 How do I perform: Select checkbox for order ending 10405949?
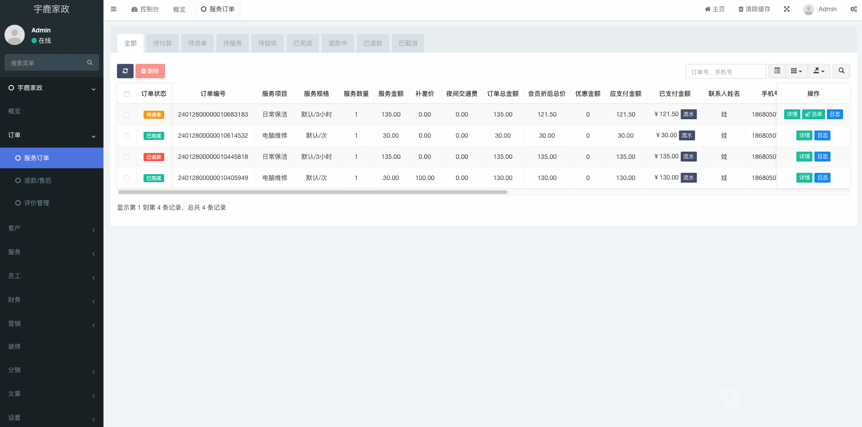(127, 178)
